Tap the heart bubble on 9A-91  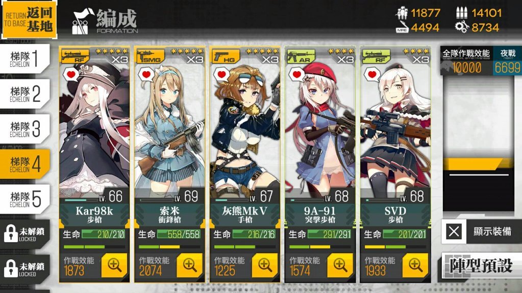296,74
